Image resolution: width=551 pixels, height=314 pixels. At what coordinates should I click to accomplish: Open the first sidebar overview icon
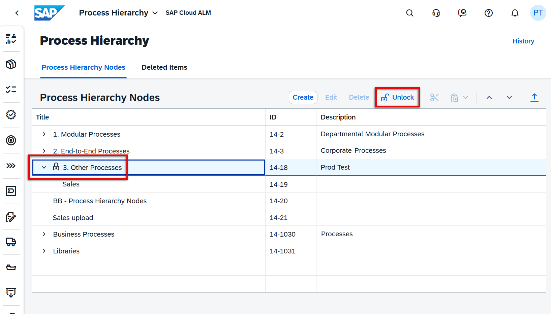[x=11, y=38]
